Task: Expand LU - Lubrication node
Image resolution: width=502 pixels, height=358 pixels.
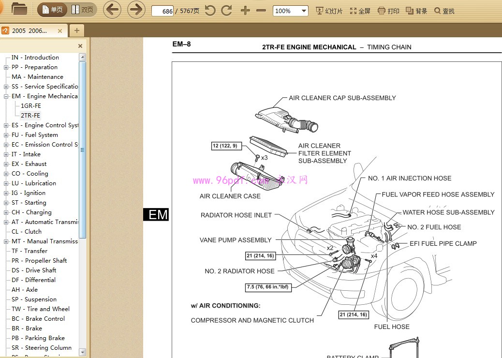Action: point(6,183)
